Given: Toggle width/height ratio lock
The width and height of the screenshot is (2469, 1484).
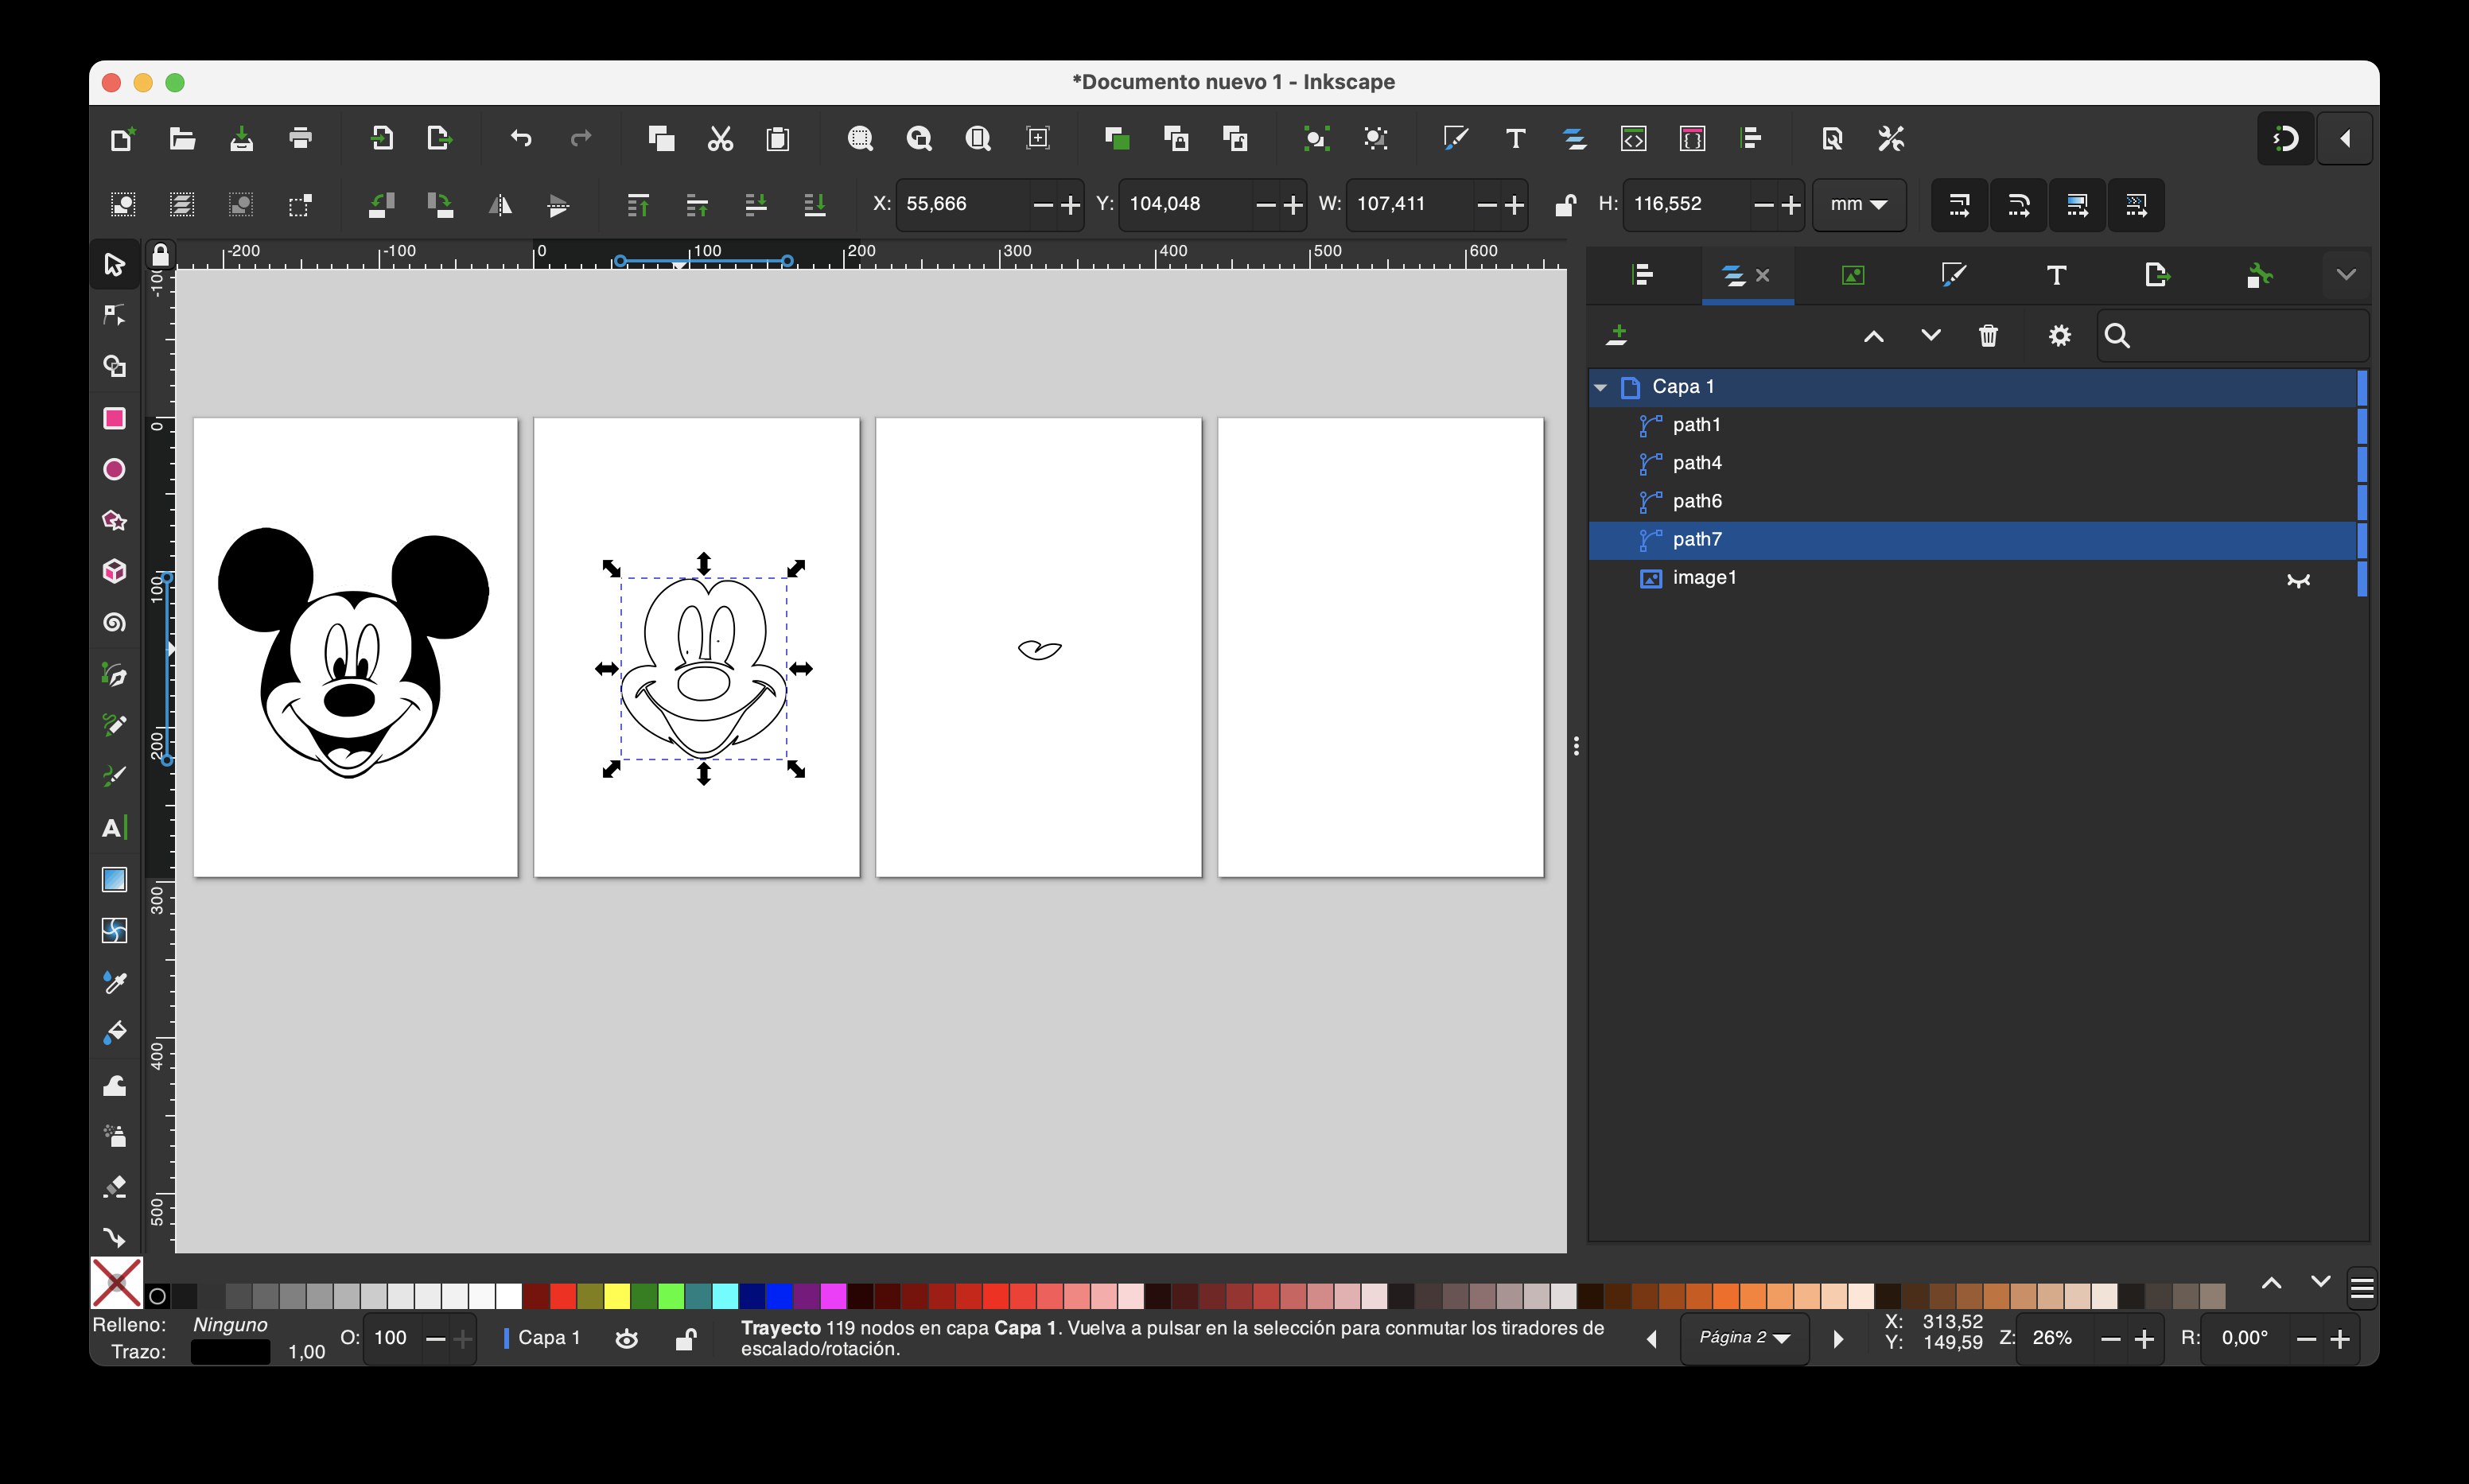Looking at the screenshot, I should pyautogui.click(x=1565, y=205).
